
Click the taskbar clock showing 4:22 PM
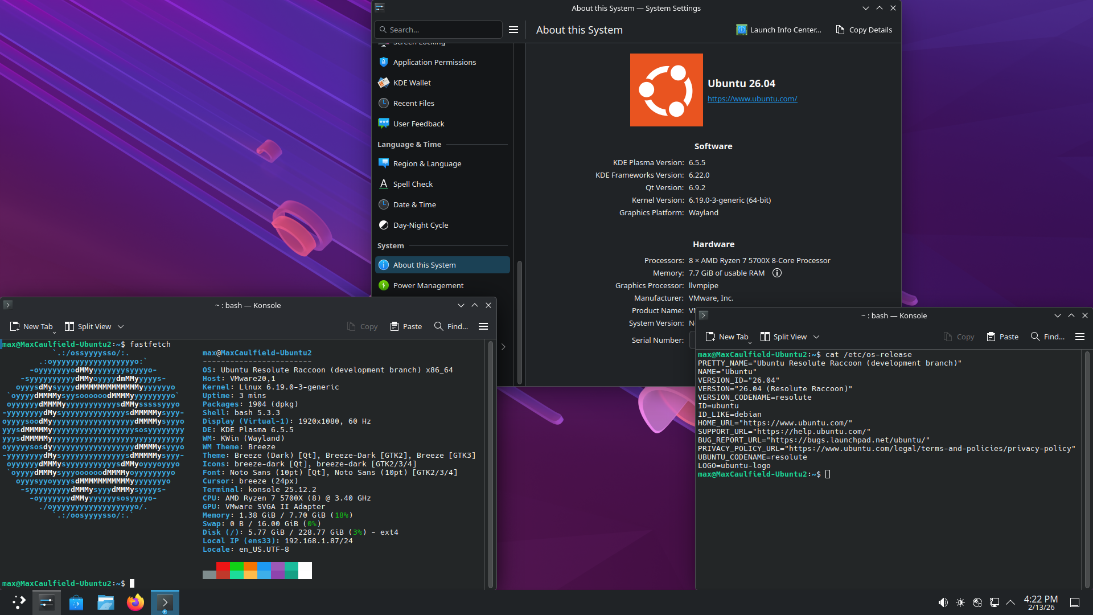1041,602
